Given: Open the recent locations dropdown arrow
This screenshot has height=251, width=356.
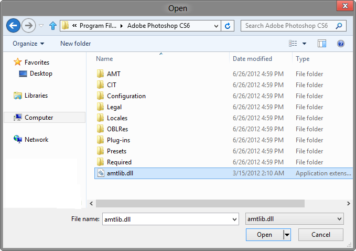Looking at the screenshot, I should click(x=41, y=26).
